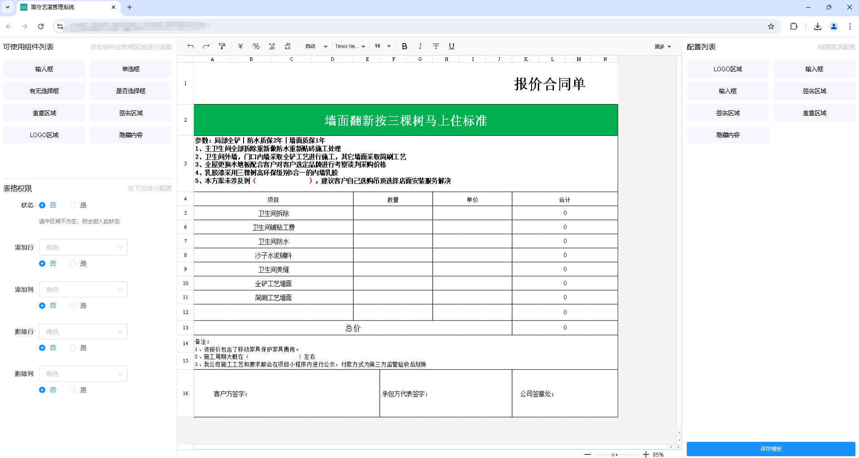Image resolution: width=859 pixels, height=458 pixels.
Task: Decrease decimal places icon
Action: pos(272,46)
